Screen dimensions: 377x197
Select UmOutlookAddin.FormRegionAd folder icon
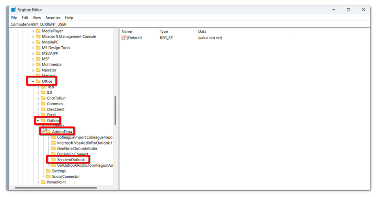click(x=53, y=165)
